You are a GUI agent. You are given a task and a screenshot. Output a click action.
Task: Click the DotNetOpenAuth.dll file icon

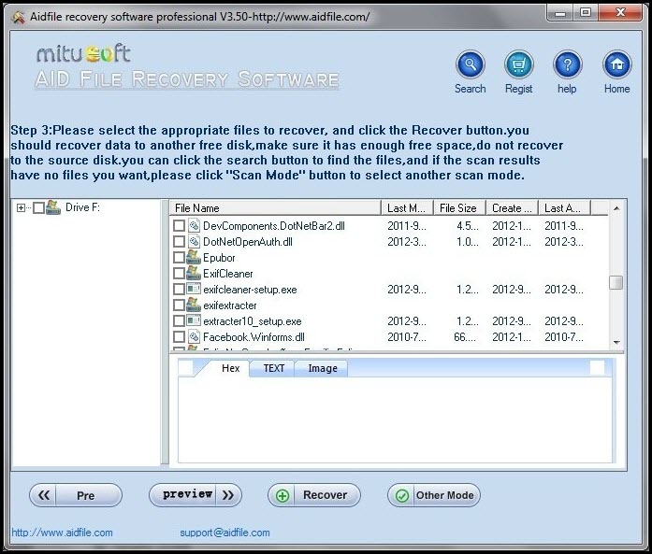194,241
